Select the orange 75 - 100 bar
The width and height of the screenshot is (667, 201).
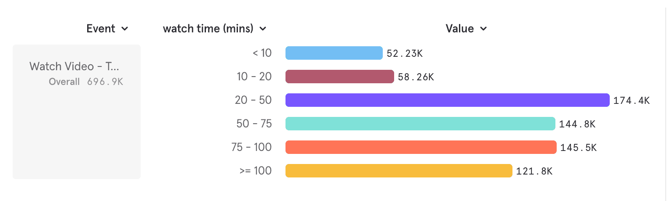click(x=421, y=147)
